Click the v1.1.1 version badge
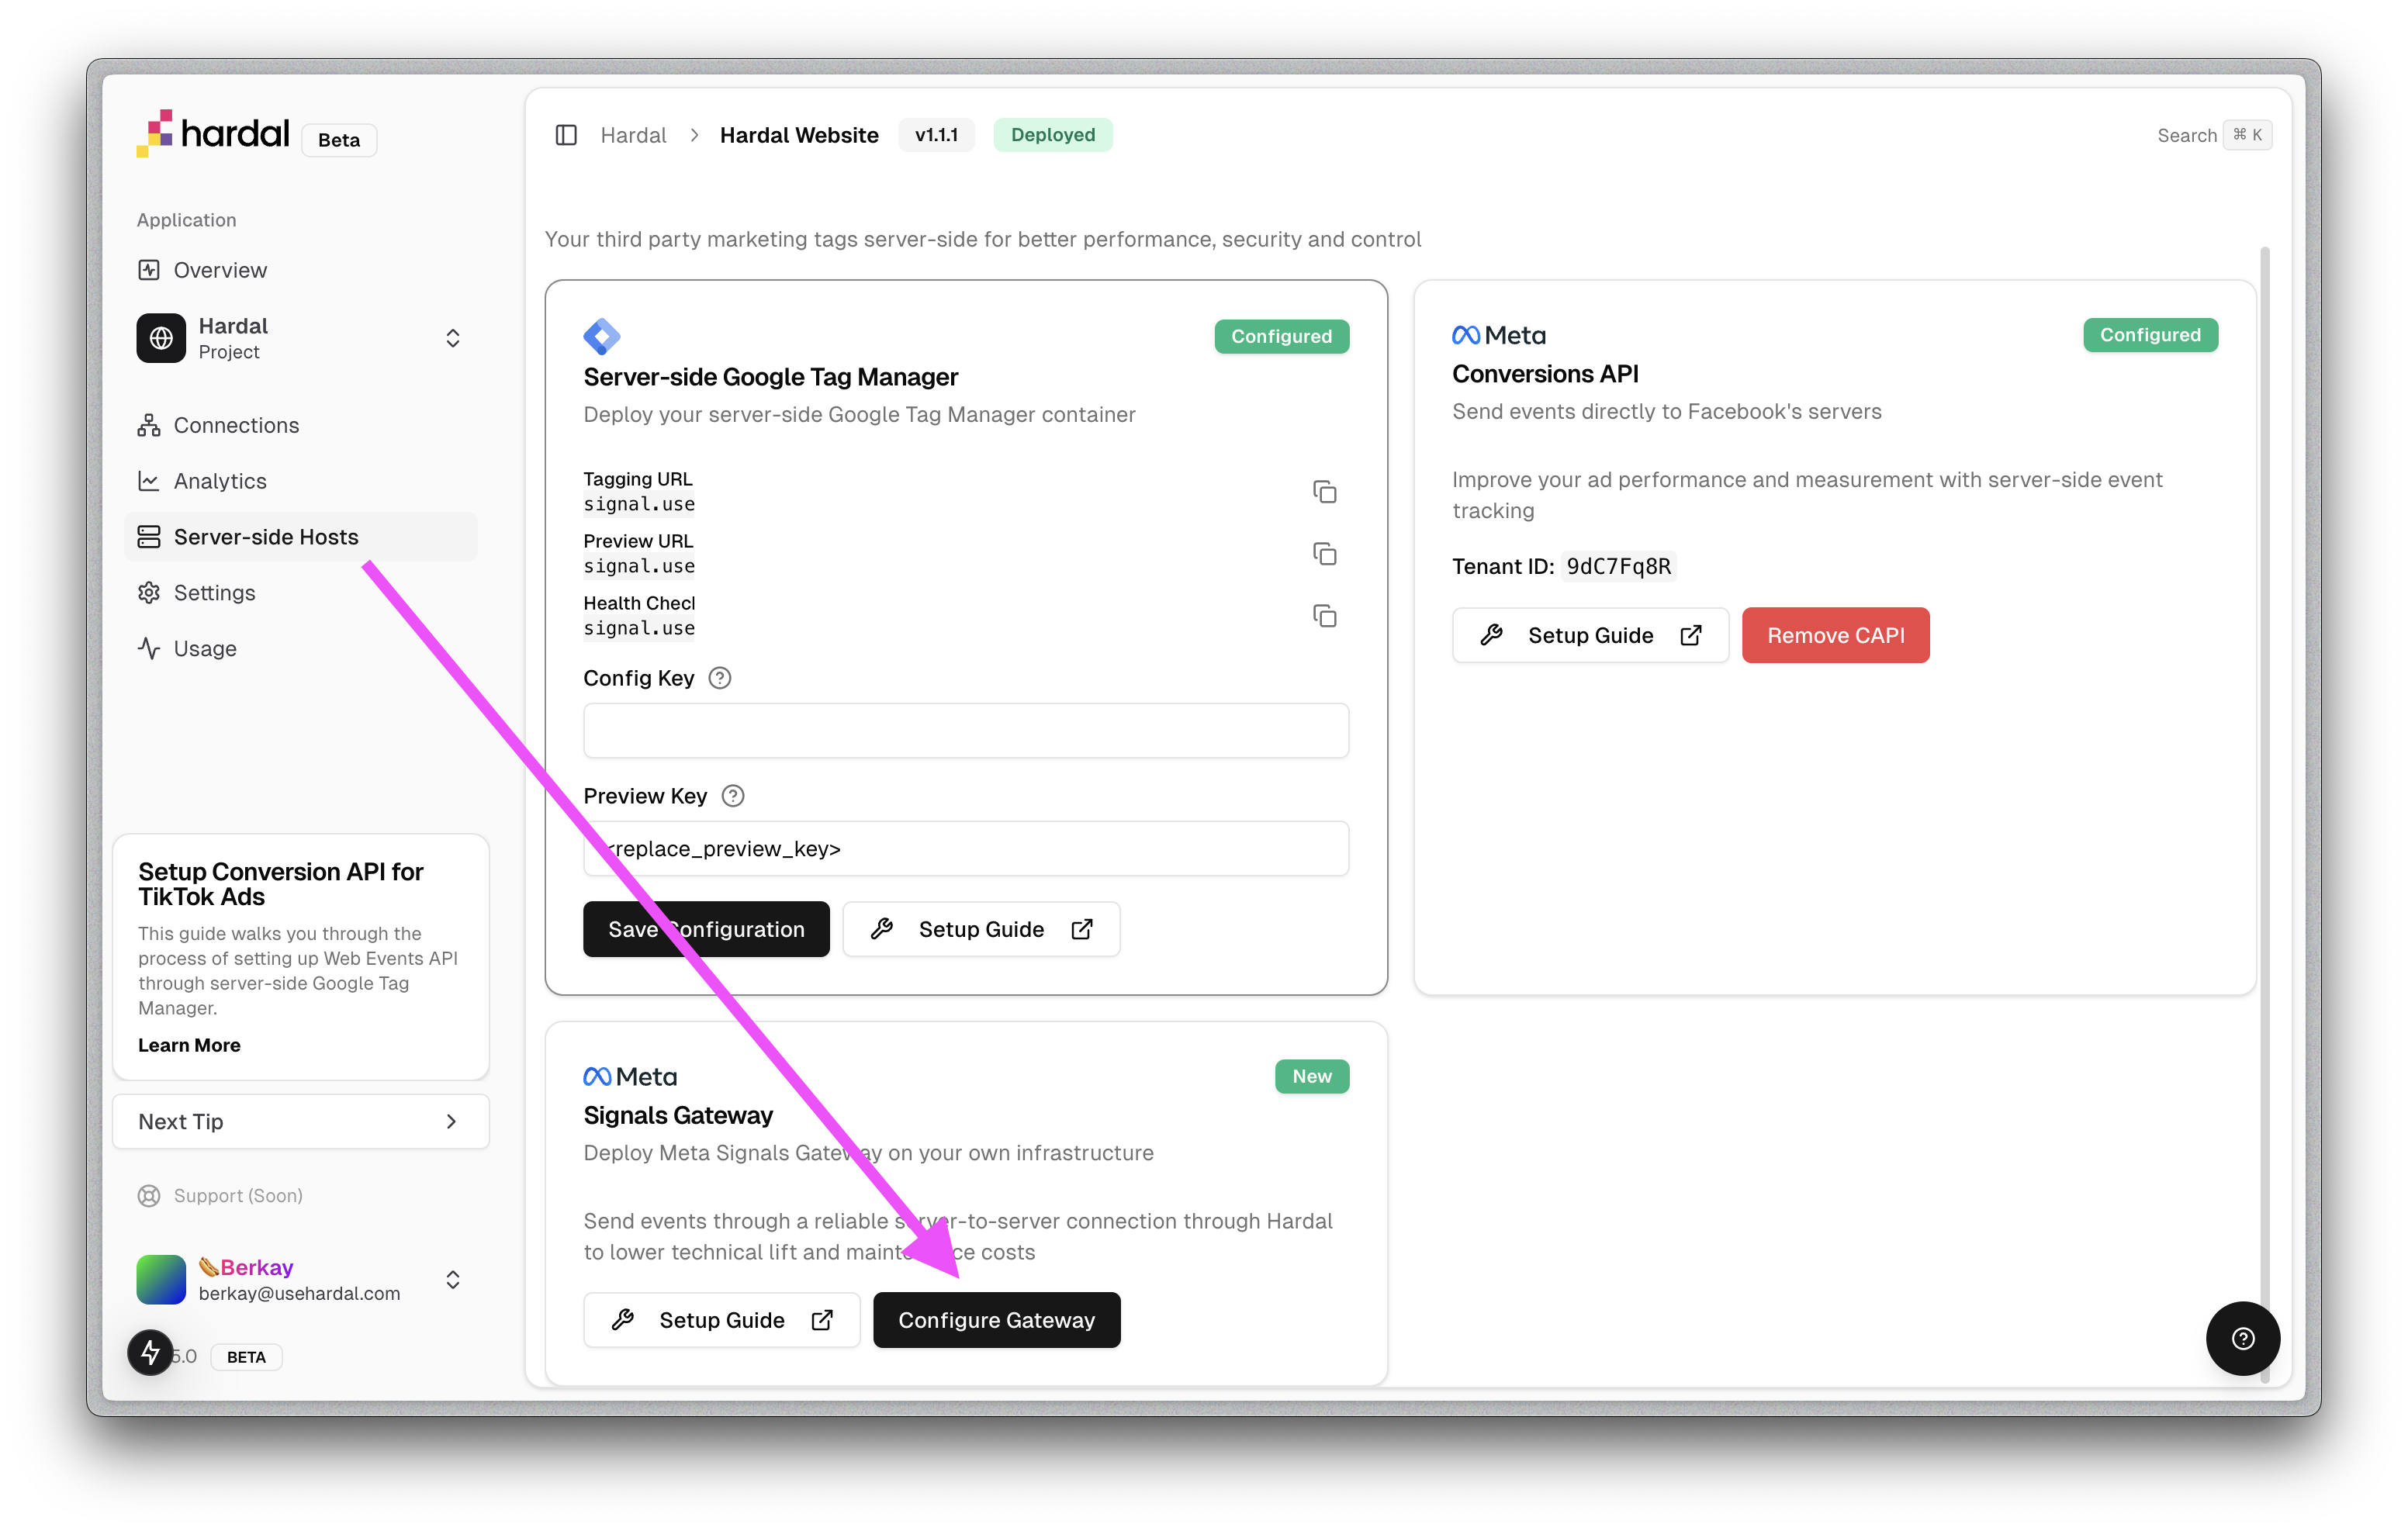2408x1531 pixels. click(x=936, y=135)
